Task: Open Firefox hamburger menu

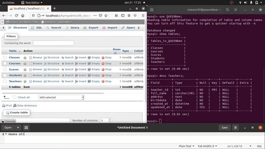Action: pos(143,16)
